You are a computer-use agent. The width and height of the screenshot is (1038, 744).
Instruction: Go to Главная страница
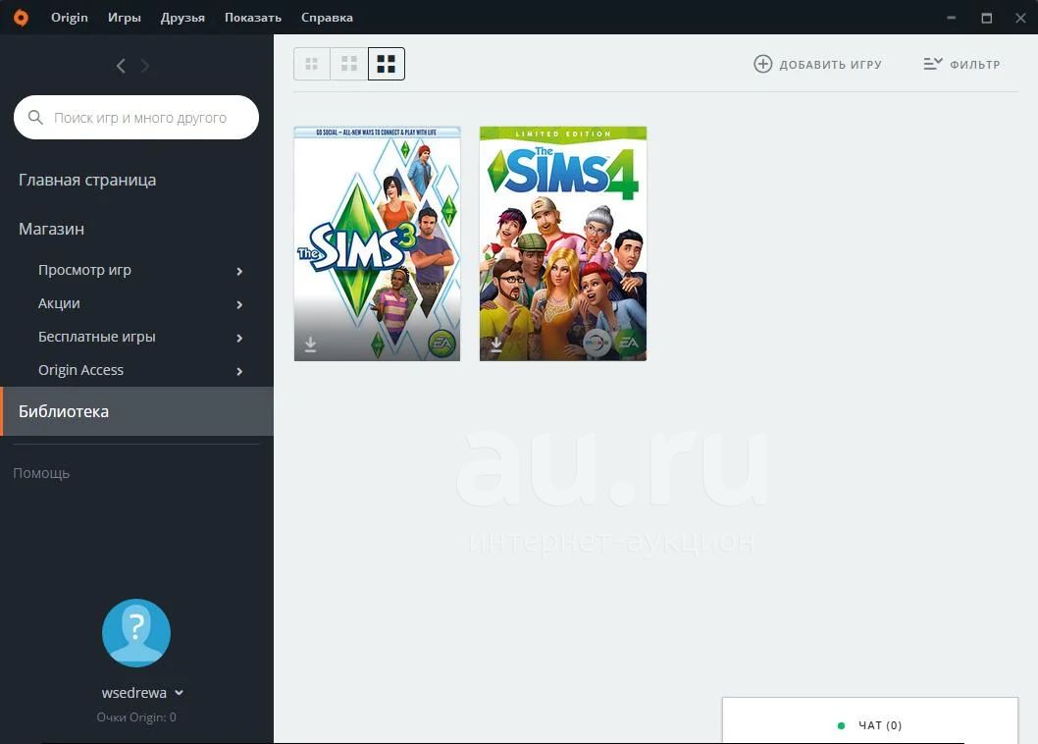pos(87,181)
